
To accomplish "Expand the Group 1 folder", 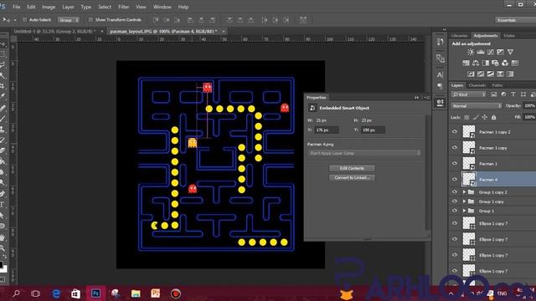I will pyautogui.click(x=464, y=211).
